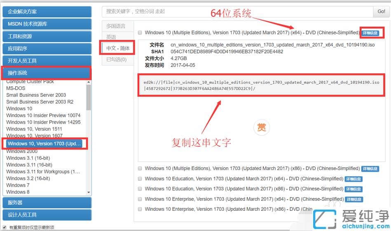Switch to the 中文 - 简体 language tab

click(x=118, y=48)
